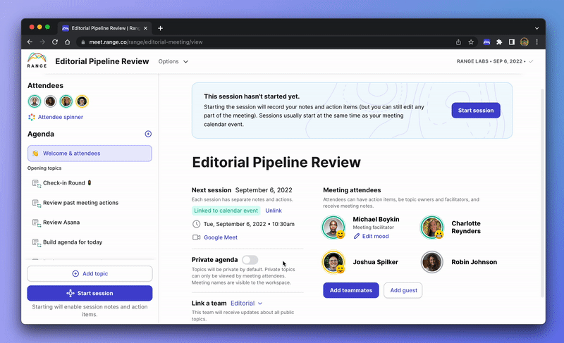Click the third attendee avatar in sidebar
This screenshot has height=343, width=564.
(x=66, y=101)
